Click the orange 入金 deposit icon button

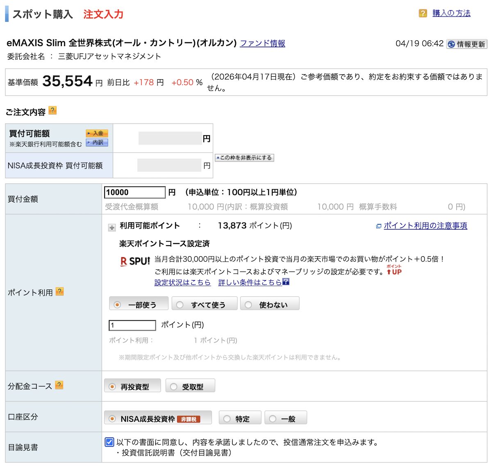pyautogui.click(x=97, y=133)
